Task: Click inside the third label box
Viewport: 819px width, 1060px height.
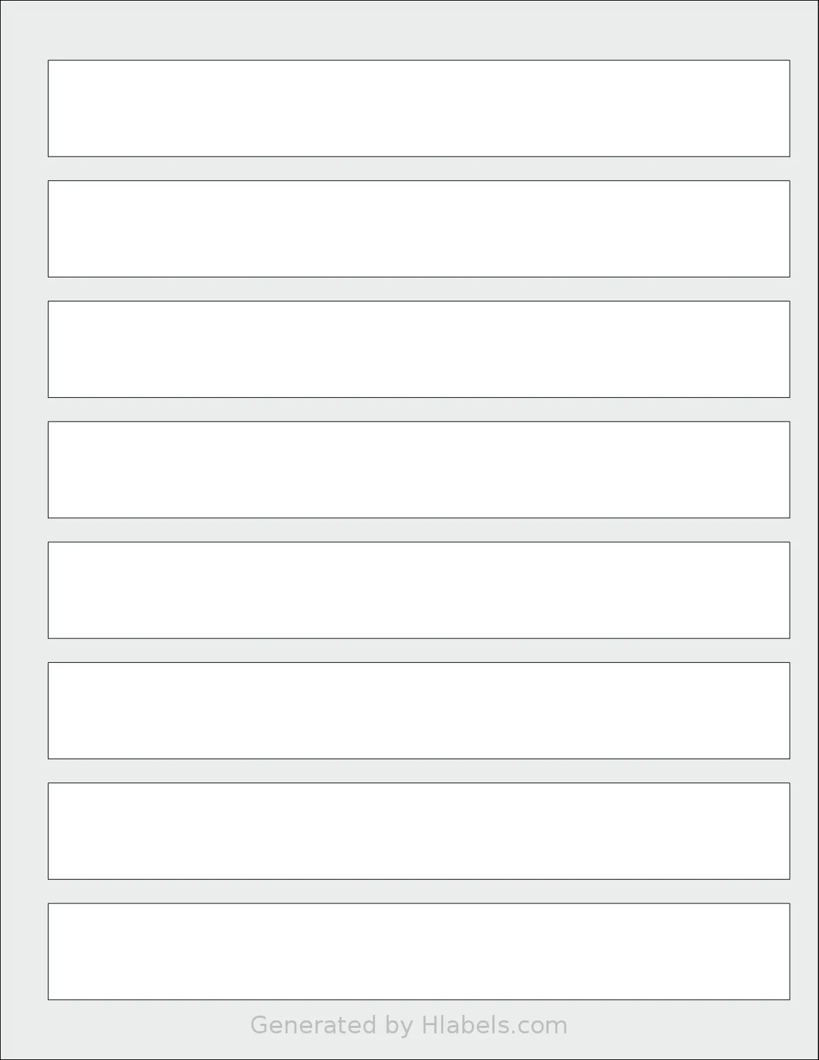Action: tap(419, 349)
